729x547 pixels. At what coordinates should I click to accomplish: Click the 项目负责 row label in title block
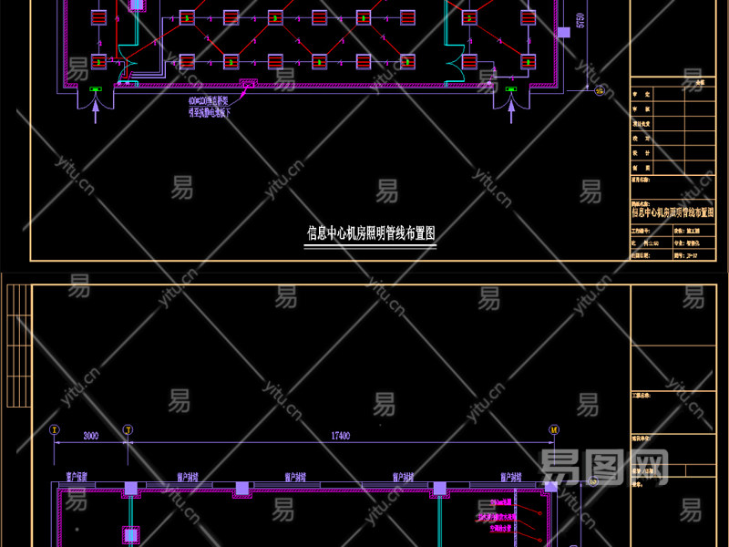[x=642, y=124]
